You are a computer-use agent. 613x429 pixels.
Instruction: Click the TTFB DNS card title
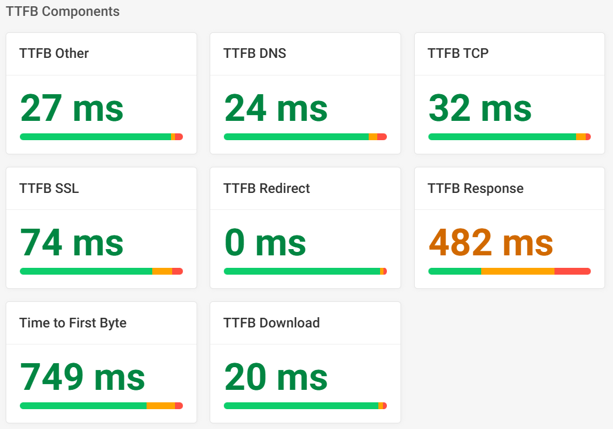pos(255,53)
